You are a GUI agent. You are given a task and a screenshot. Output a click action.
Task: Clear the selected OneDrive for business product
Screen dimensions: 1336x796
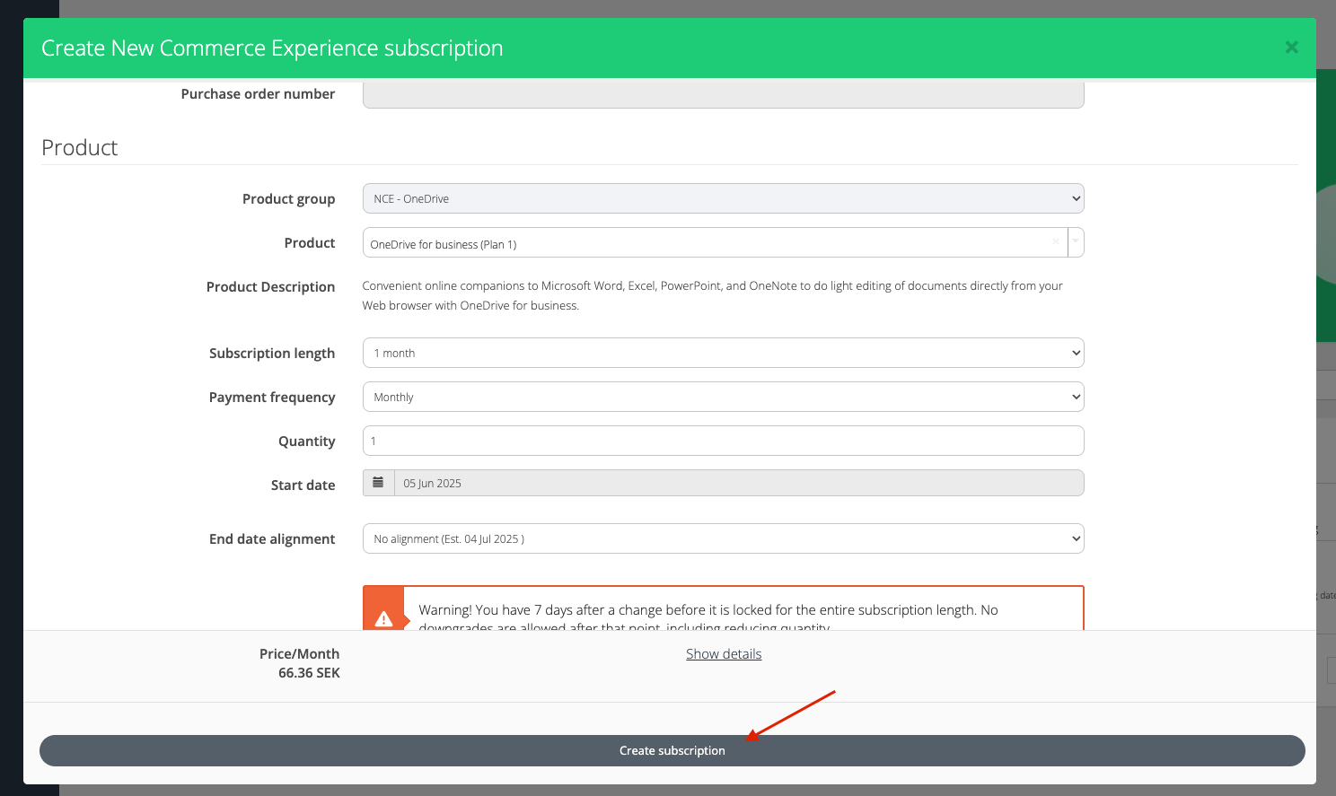[x=1055, y=242]
